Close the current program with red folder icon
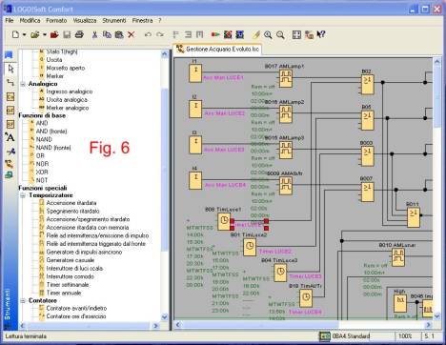Image resolution: width=446 pixels, height=345 pixels. tap(54, 34)
